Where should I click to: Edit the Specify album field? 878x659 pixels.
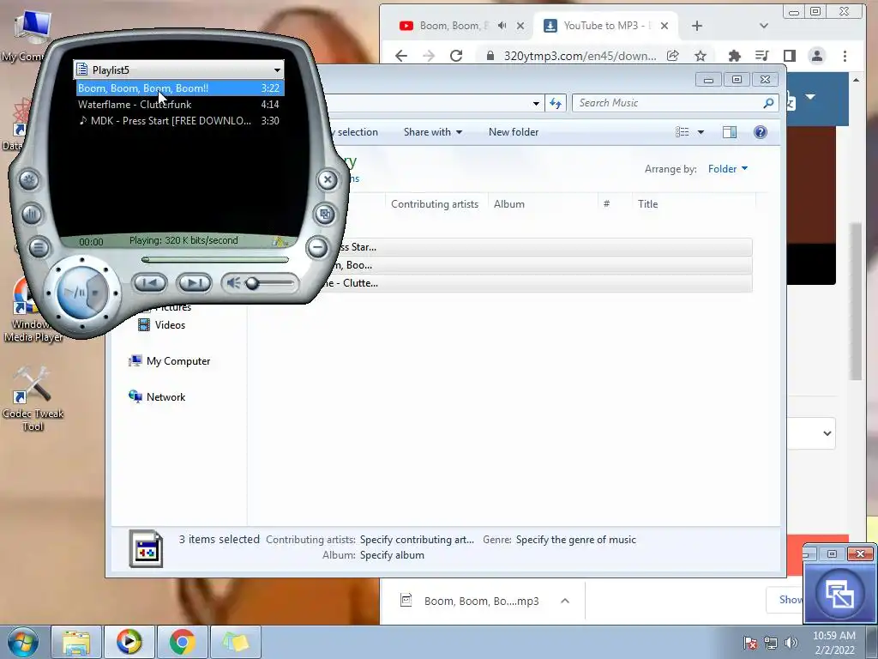[x=392, y=555]
